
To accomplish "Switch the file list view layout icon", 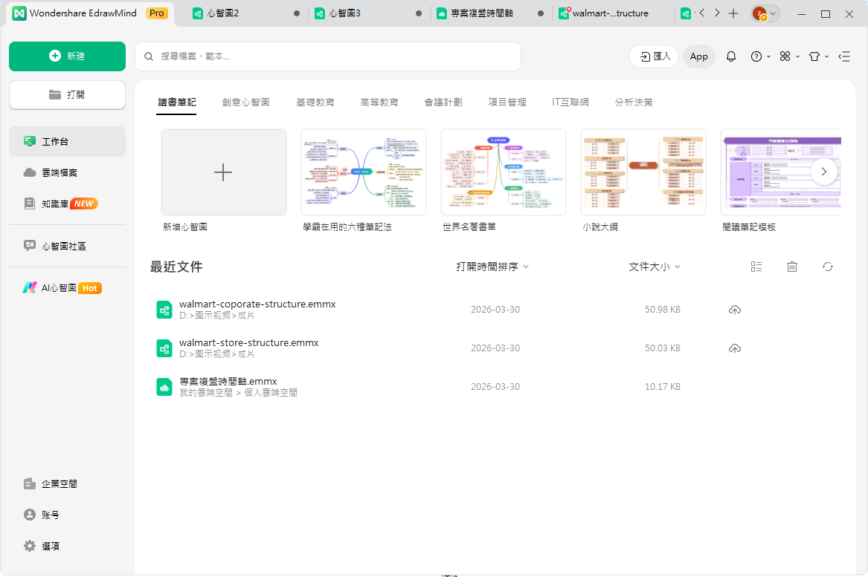I will 756,266.
